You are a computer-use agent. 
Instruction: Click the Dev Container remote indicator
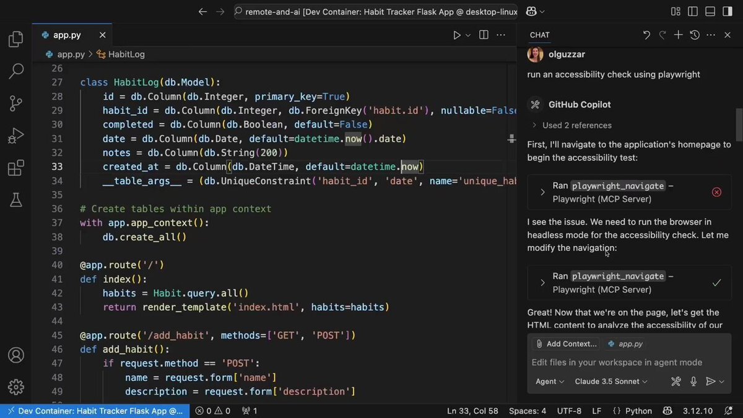[95, 411]
